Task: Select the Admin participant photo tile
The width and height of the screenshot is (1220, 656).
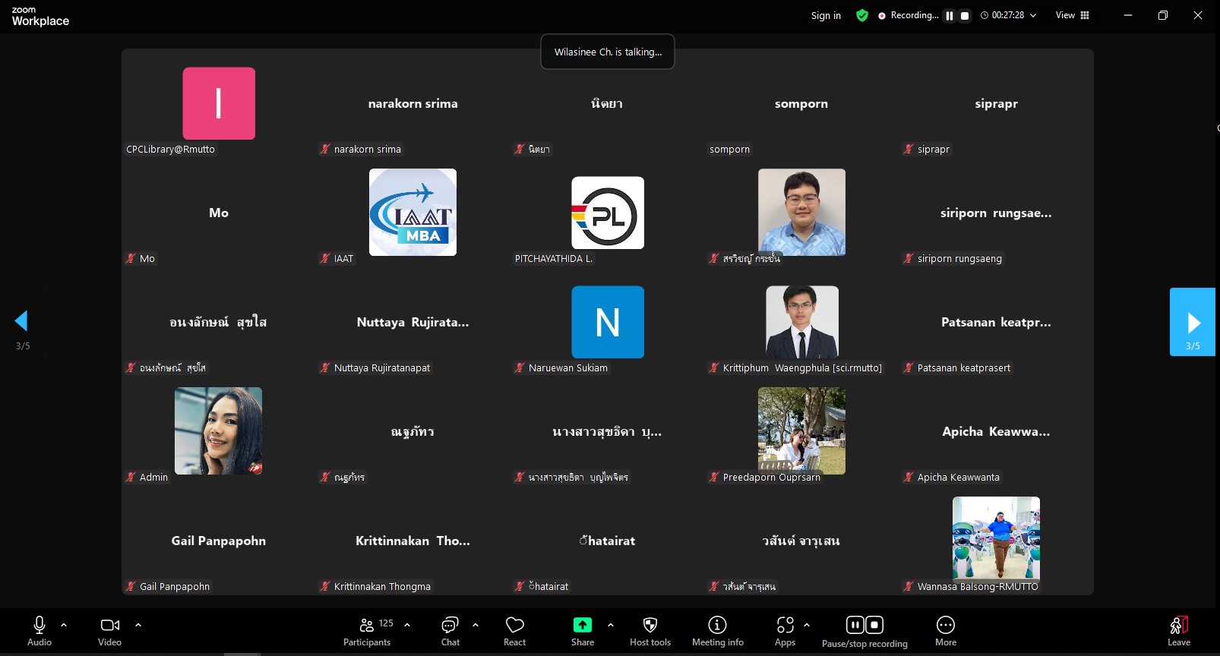Action: point(219,431)
